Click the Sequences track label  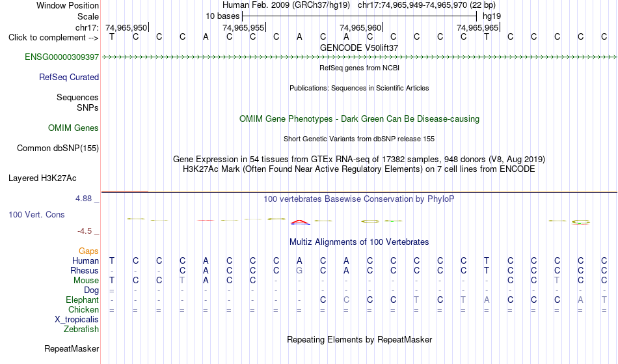(77, 98)
